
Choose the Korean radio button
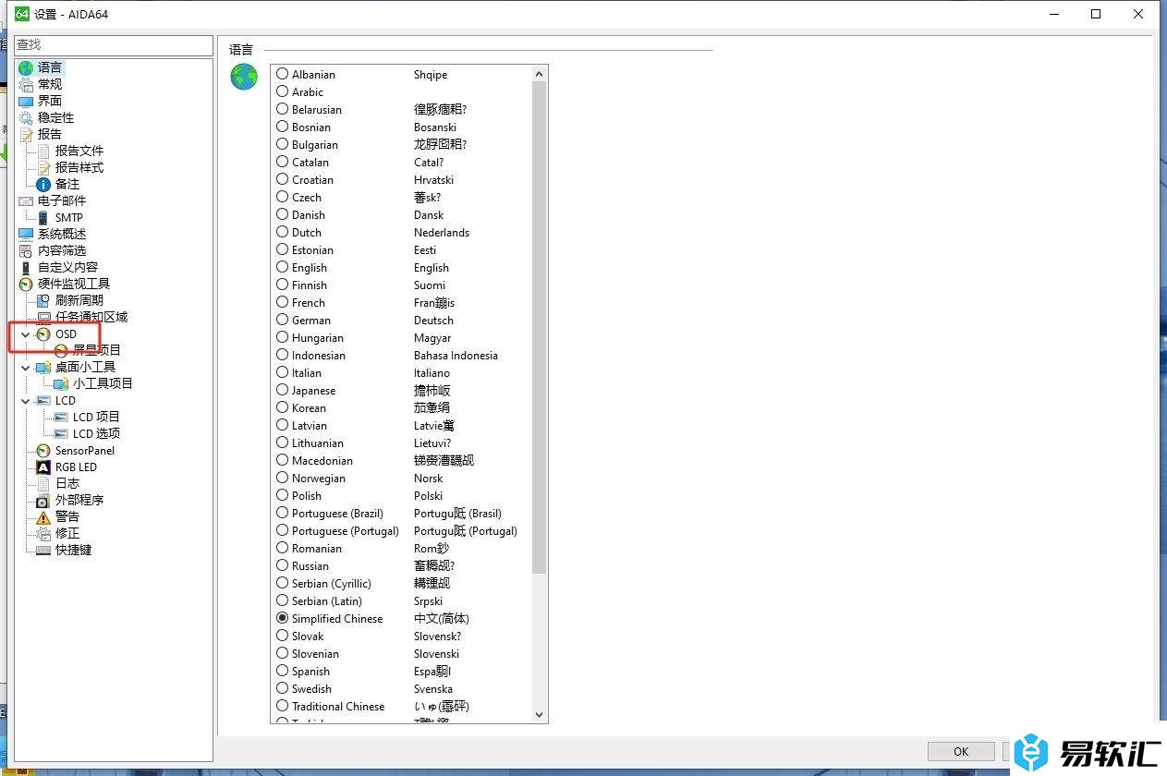click(x=283, y=407)
